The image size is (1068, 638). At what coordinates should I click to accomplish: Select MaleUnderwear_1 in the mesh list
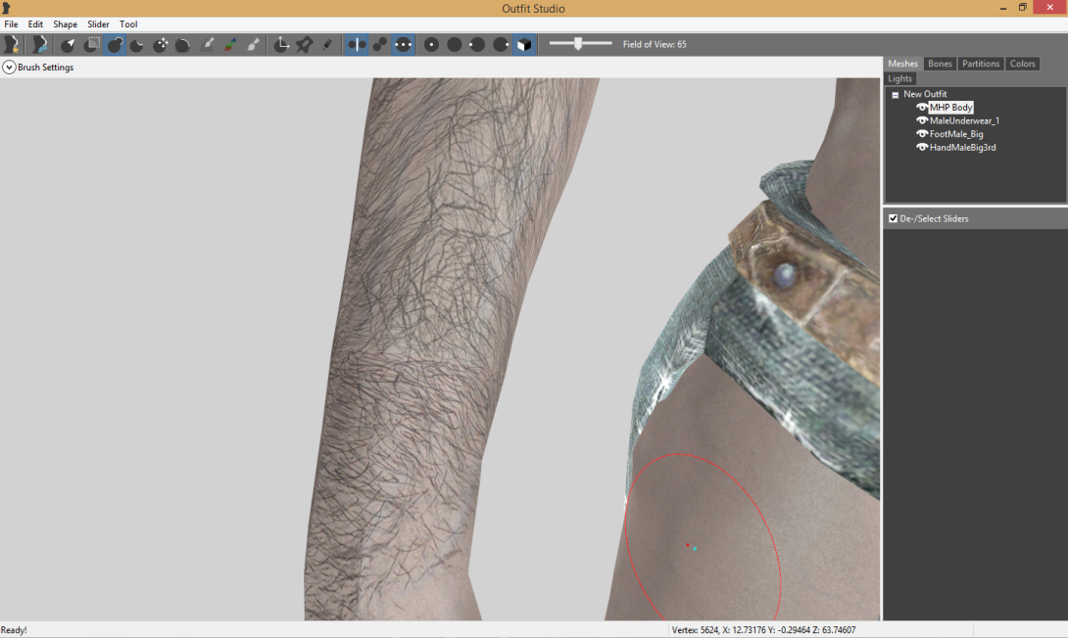click(964, 120)
